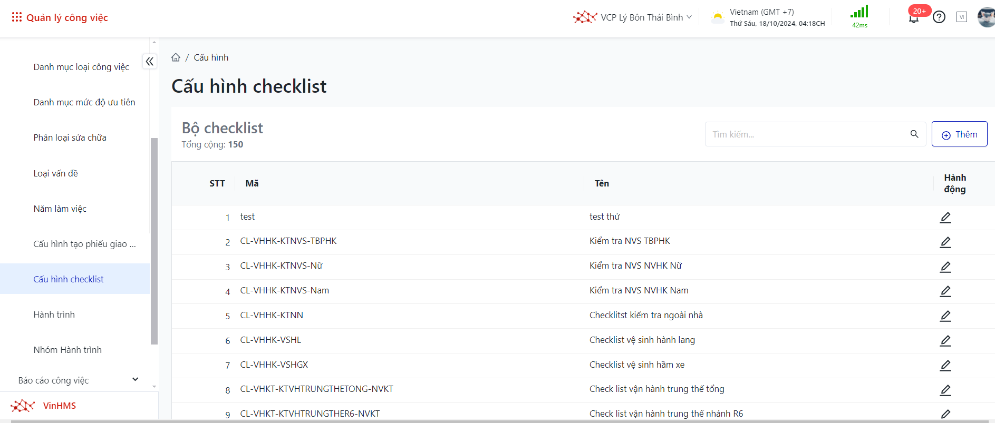Click the Cấu hình breadcrumb link

pos(211,57)
